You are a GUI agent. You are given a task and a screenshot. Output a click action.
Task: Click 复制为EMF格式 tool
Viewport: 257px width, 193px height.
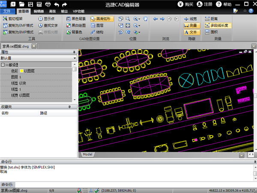(18, 26)
